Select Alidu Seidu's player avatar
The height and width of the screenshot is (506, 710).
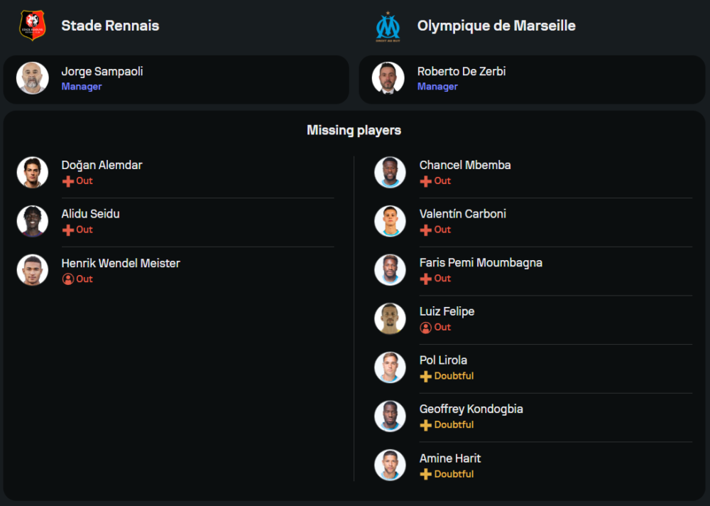pos(33,221)
